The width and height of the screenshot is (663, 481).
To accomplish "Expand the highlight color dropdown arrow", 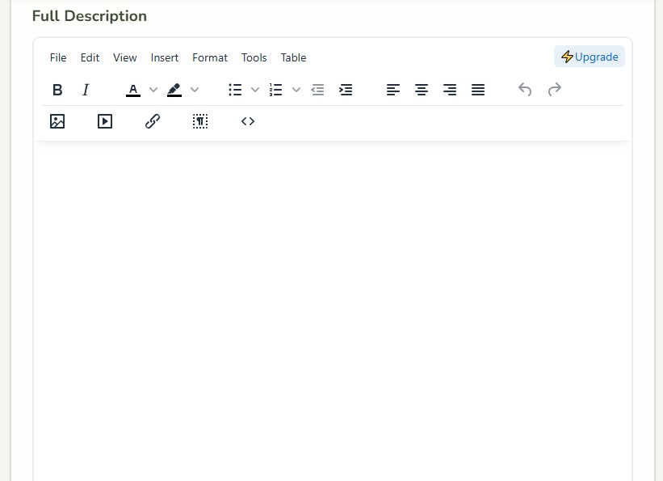I will [195, 90].
